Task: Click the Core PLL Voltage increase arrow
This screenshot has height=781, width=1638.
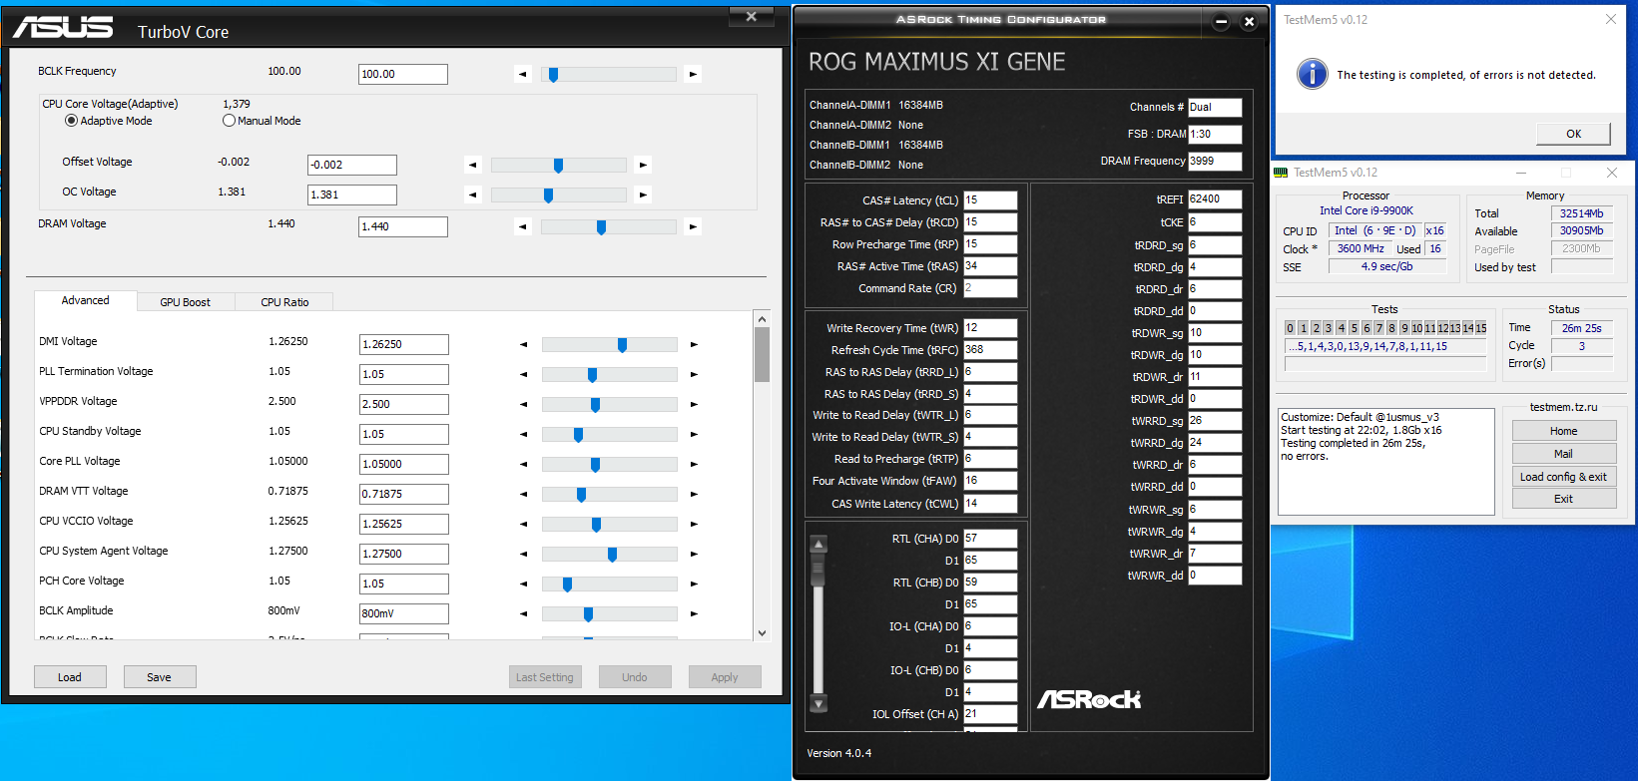Action: pos(694,464)
